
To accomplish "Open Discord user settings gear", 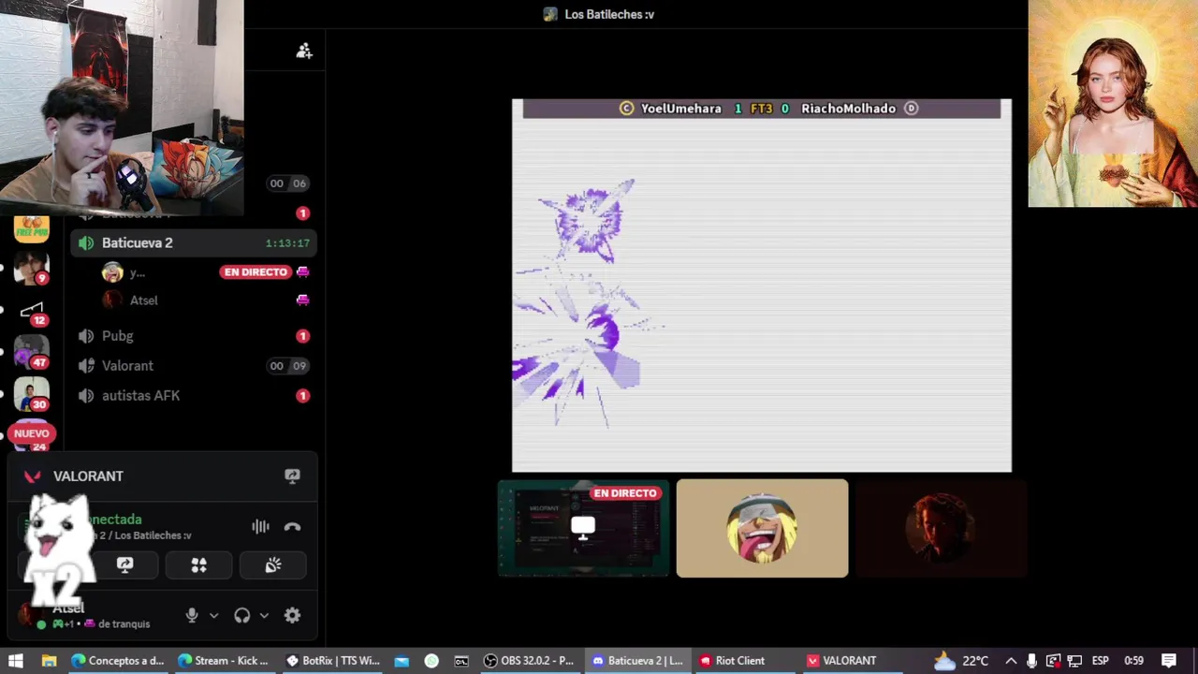I will [292, 615].
